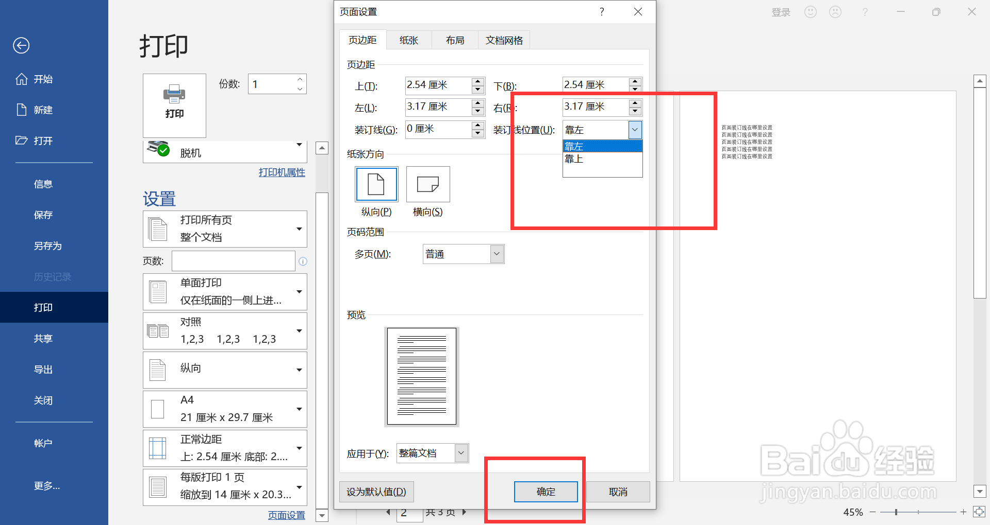Click the info icon beside 页数
This screenshot has height=525, width=990.
(x=303, y=261)
